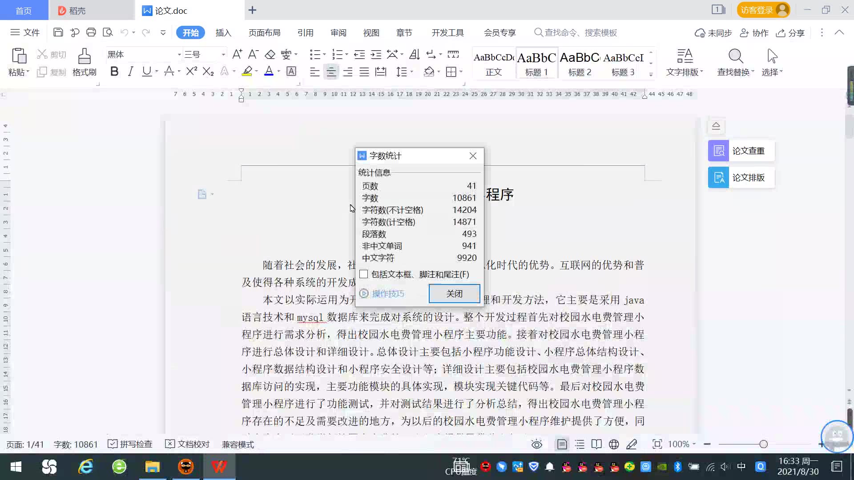Click highlight color swatch
This screenshot has width=854, height=480.
tap(247, 72)
